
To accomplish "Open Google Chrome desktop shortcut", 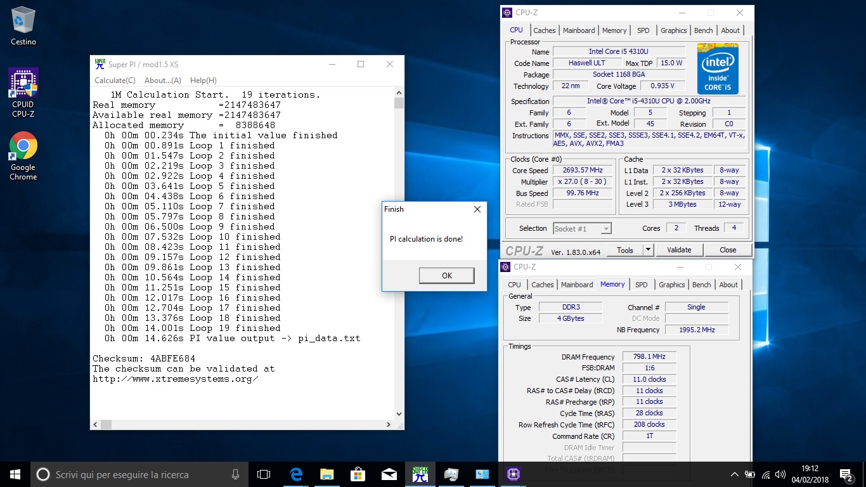I will tap(23, 156).
